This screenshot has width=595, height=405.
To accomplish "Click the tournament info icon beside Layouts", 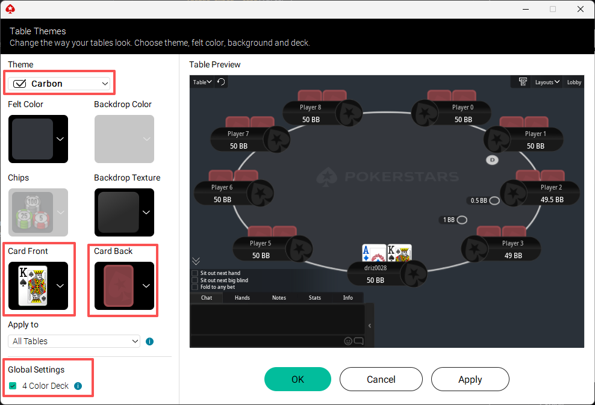I will click(x=523, y=82).
